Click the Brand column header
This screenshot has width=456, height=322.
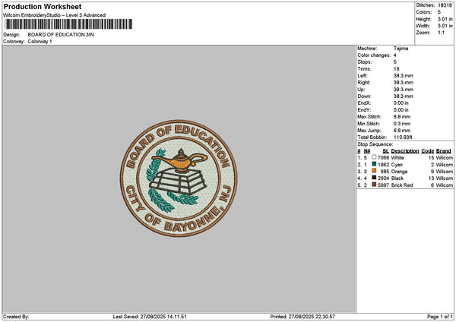[x=444, y=151]
